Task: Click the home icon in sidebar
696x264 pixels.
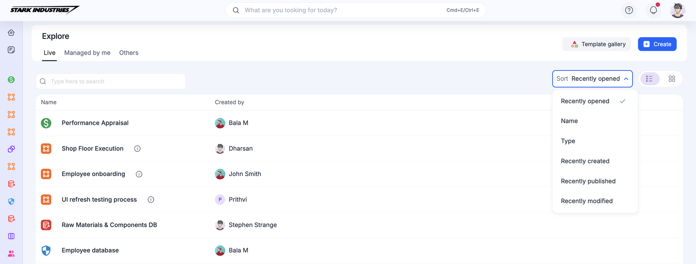Action: point(11,33)
